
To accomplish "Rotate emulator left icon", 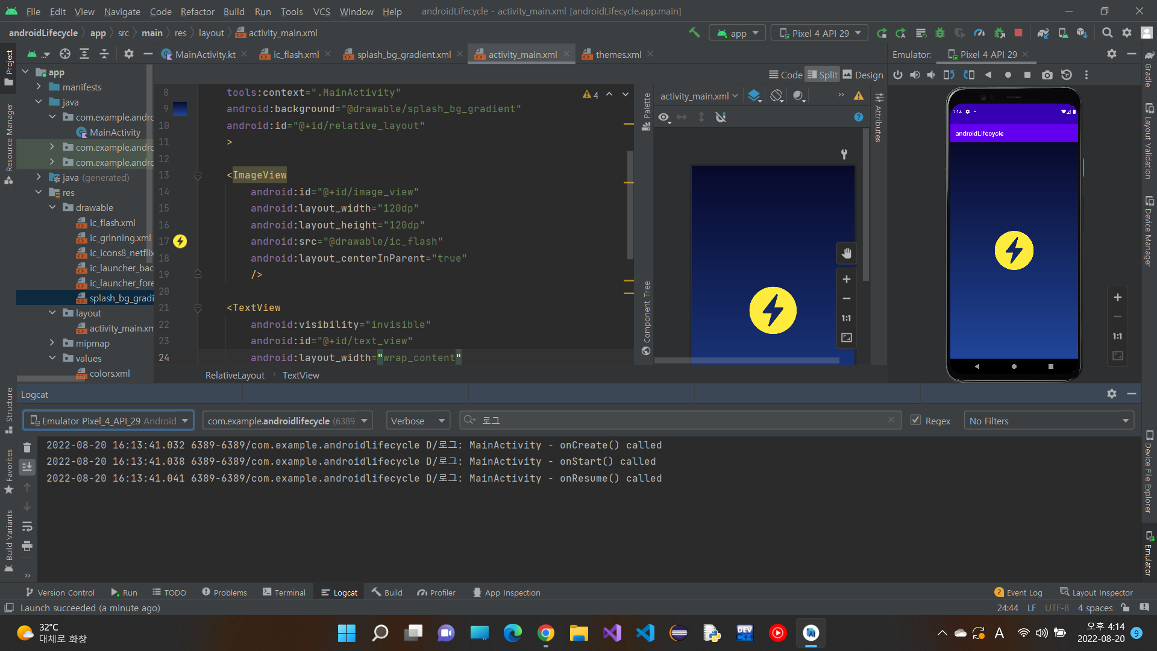I will (x=948, y=75).
